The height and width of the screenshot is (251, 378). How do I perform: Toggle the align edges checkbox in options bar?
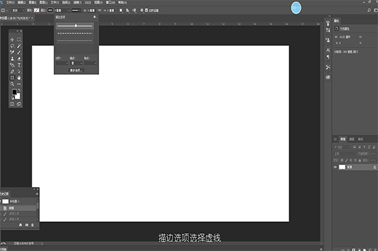146,10
